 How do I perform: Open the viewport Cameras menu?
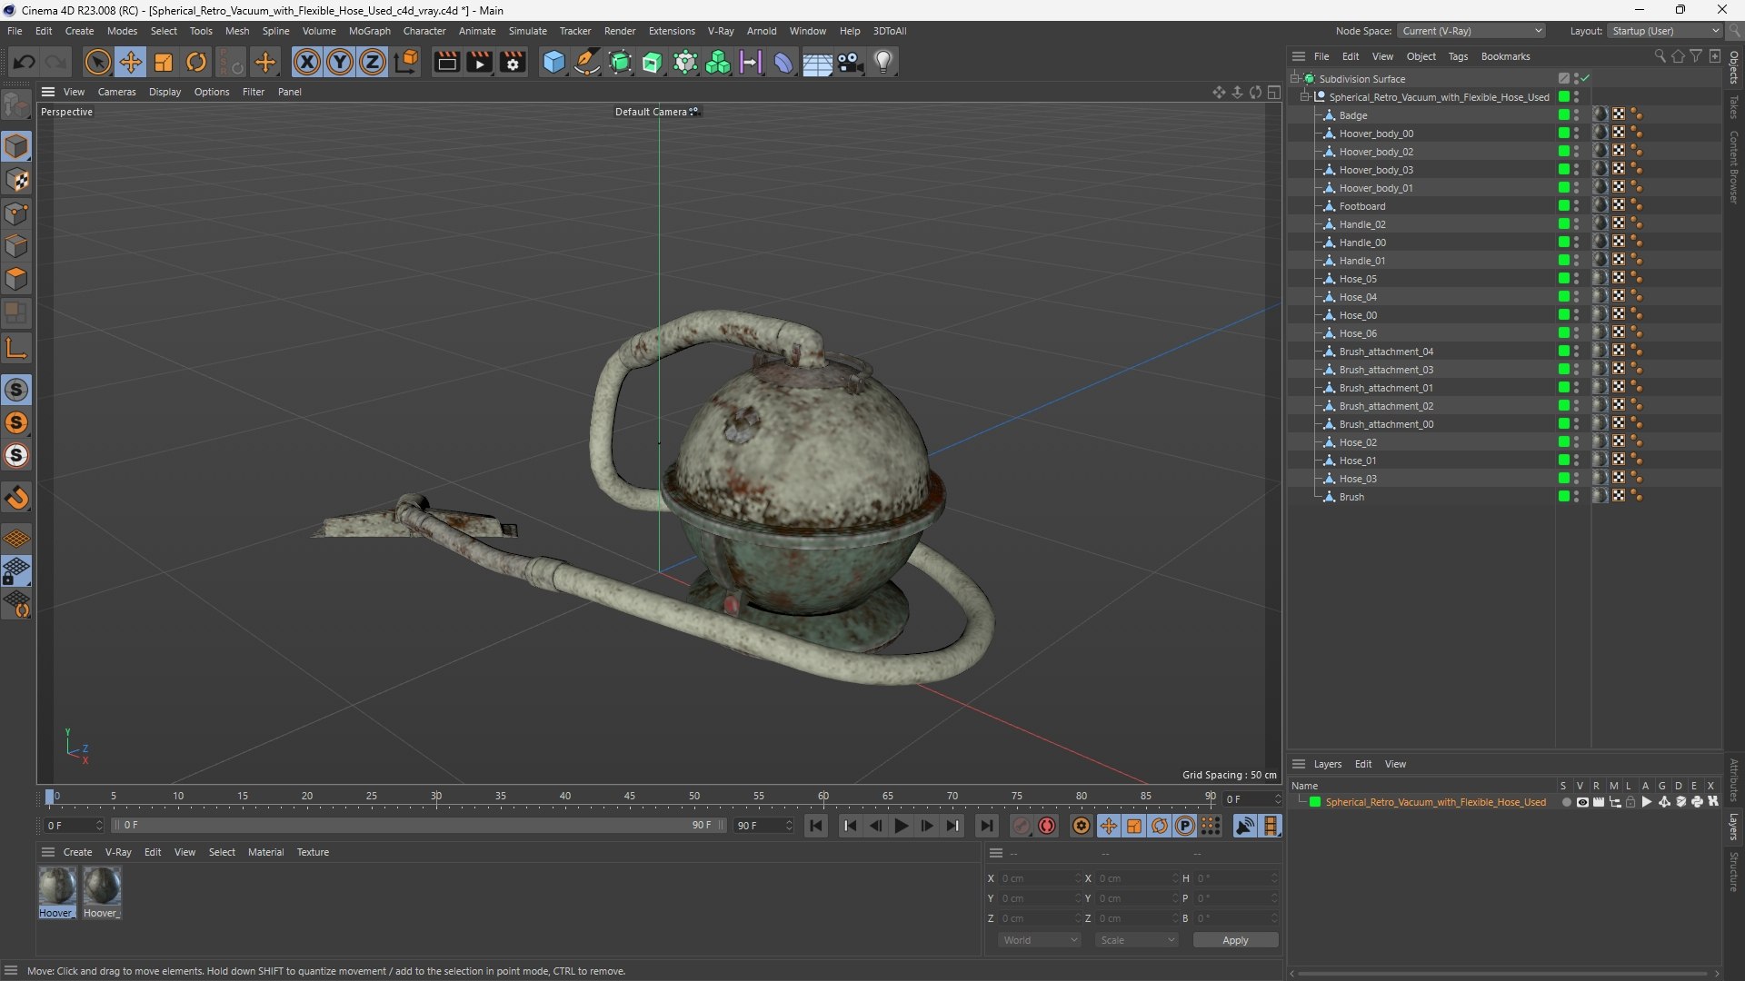[116, 92]
